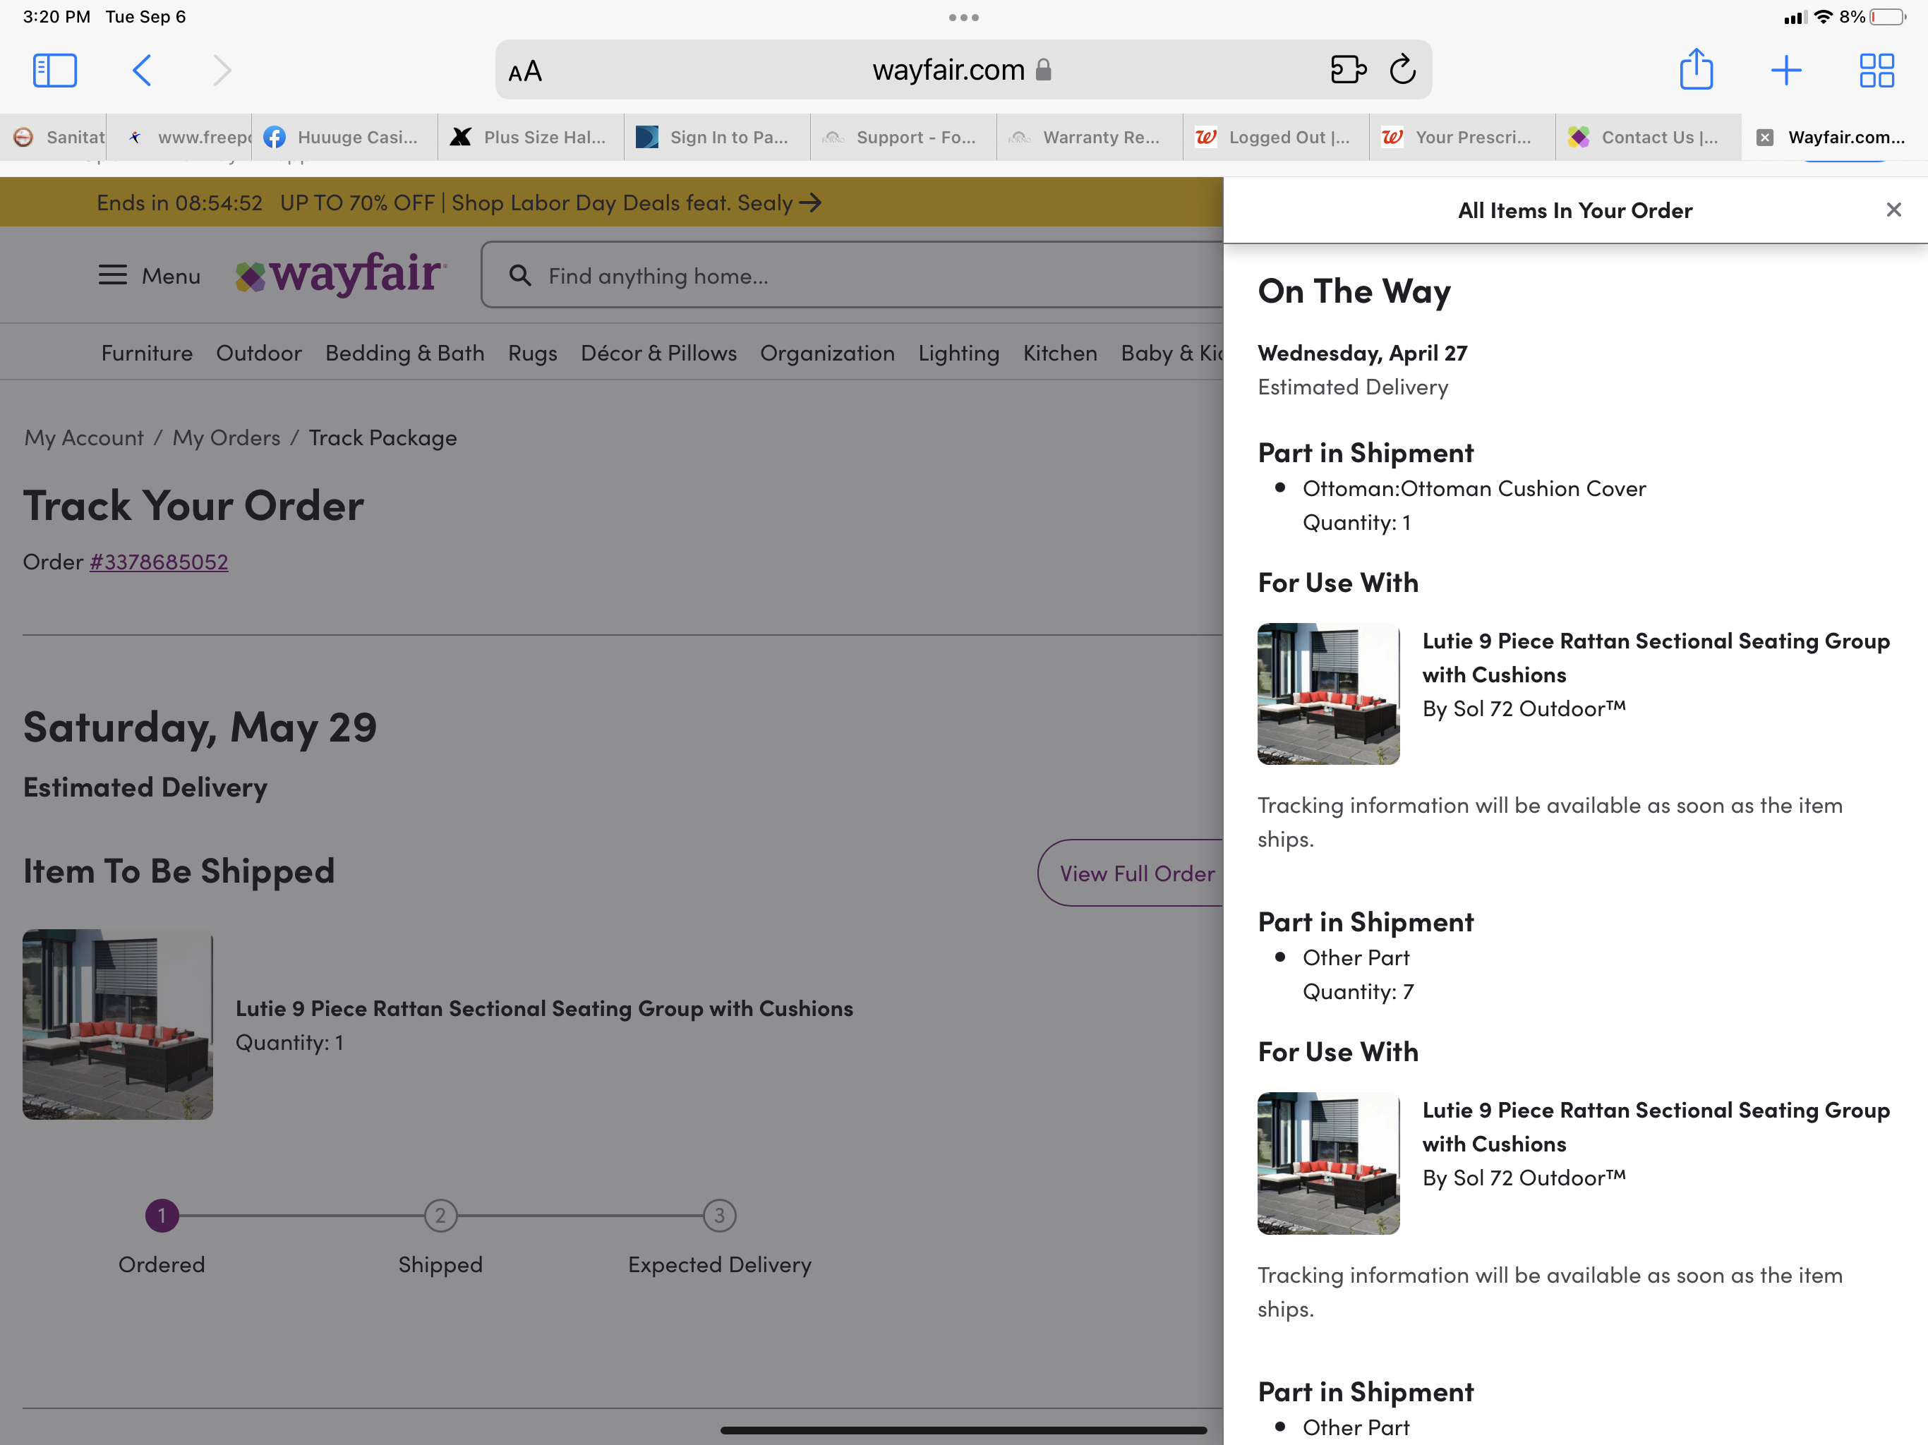Open the order number #3378685052 link
1928x1445 pixels.
(x=159, y=562)
